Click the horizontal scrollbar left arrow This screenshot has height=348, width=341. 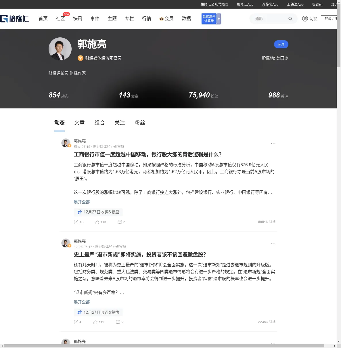point(2,346)
